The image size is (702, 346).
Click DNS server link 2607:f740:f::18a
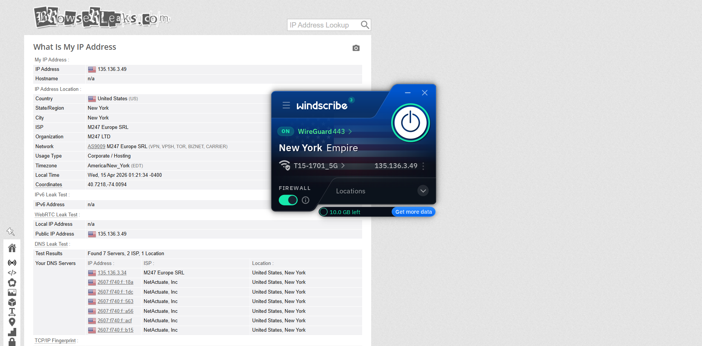115,282
